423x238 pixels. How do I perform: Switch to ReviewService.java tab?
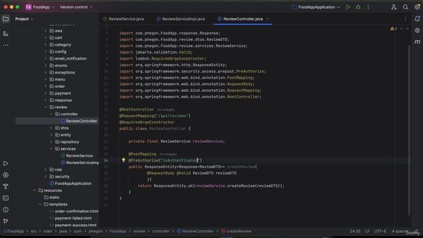pos(124,19)
